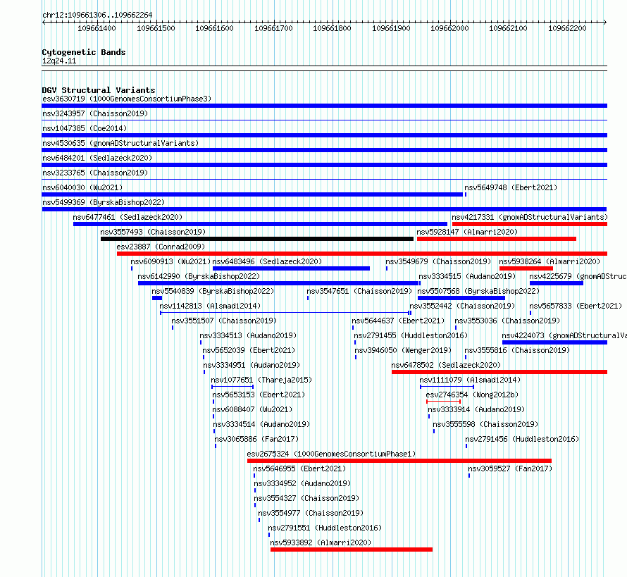627x577 pixels.
Task: Click the nsv1077651 (Thareja2015) thin line
Action: (232, 387)
